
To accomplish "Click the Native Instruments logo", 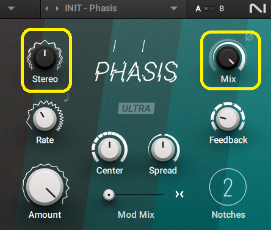I will (258, 9).
